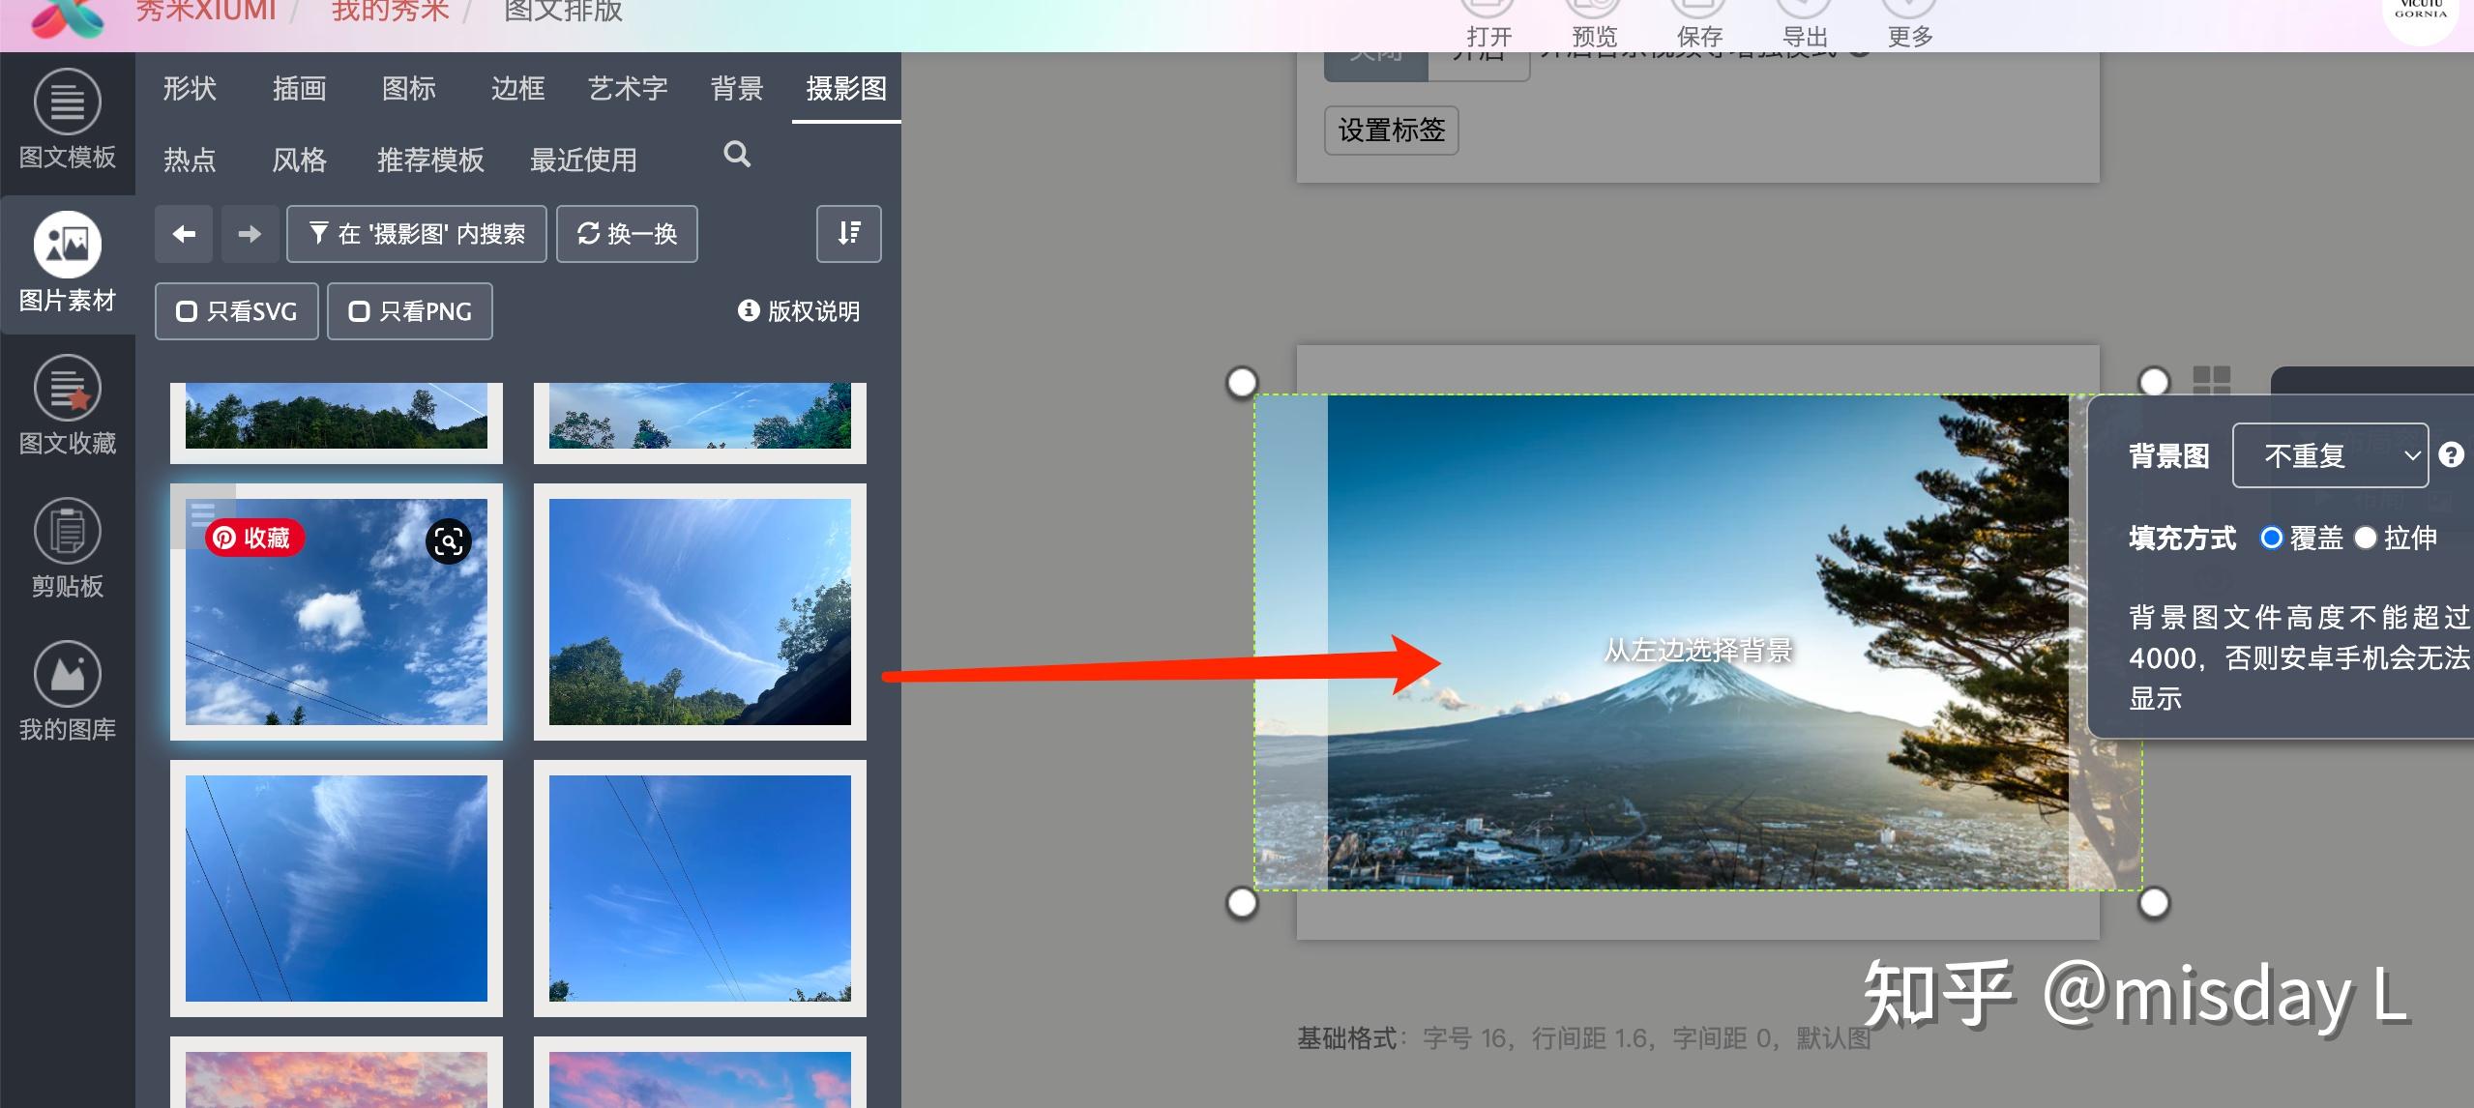Switch to the 边框 tab
2474x1108 pixels.
pos(518,89)
